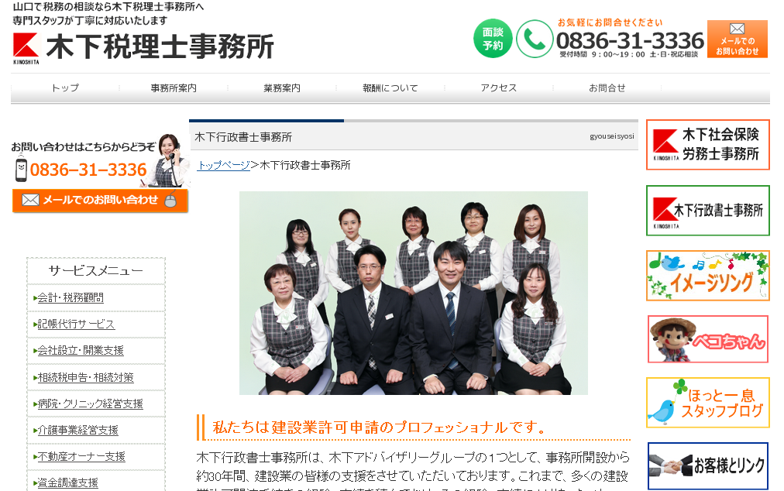Open the orange メールでのお問い合わせ header button
Screen dimensions: 784x491
[737, 39]
